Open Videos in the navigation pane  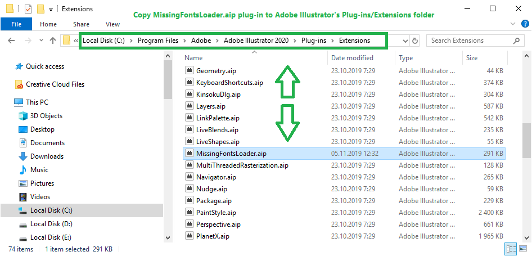pos(40,197)
